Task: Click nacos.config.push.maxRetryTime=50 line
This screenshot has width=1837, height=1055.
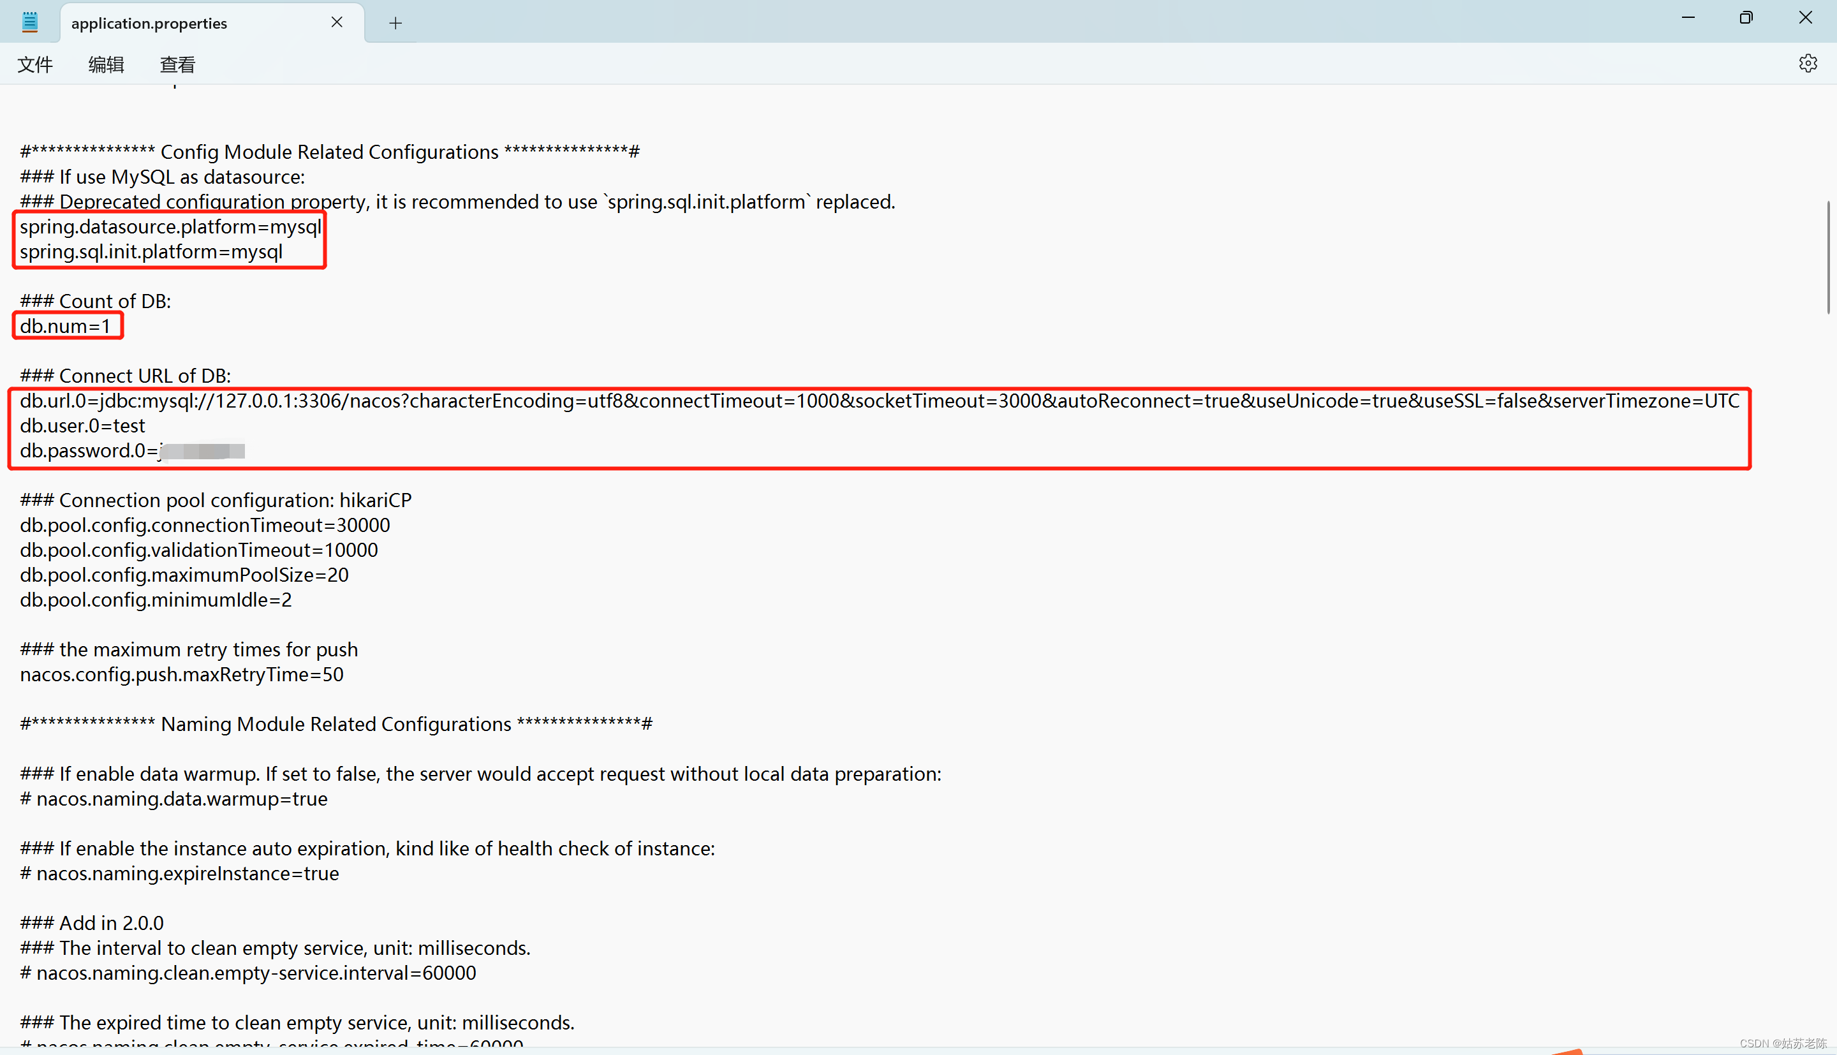Action: tap(182, 675)
